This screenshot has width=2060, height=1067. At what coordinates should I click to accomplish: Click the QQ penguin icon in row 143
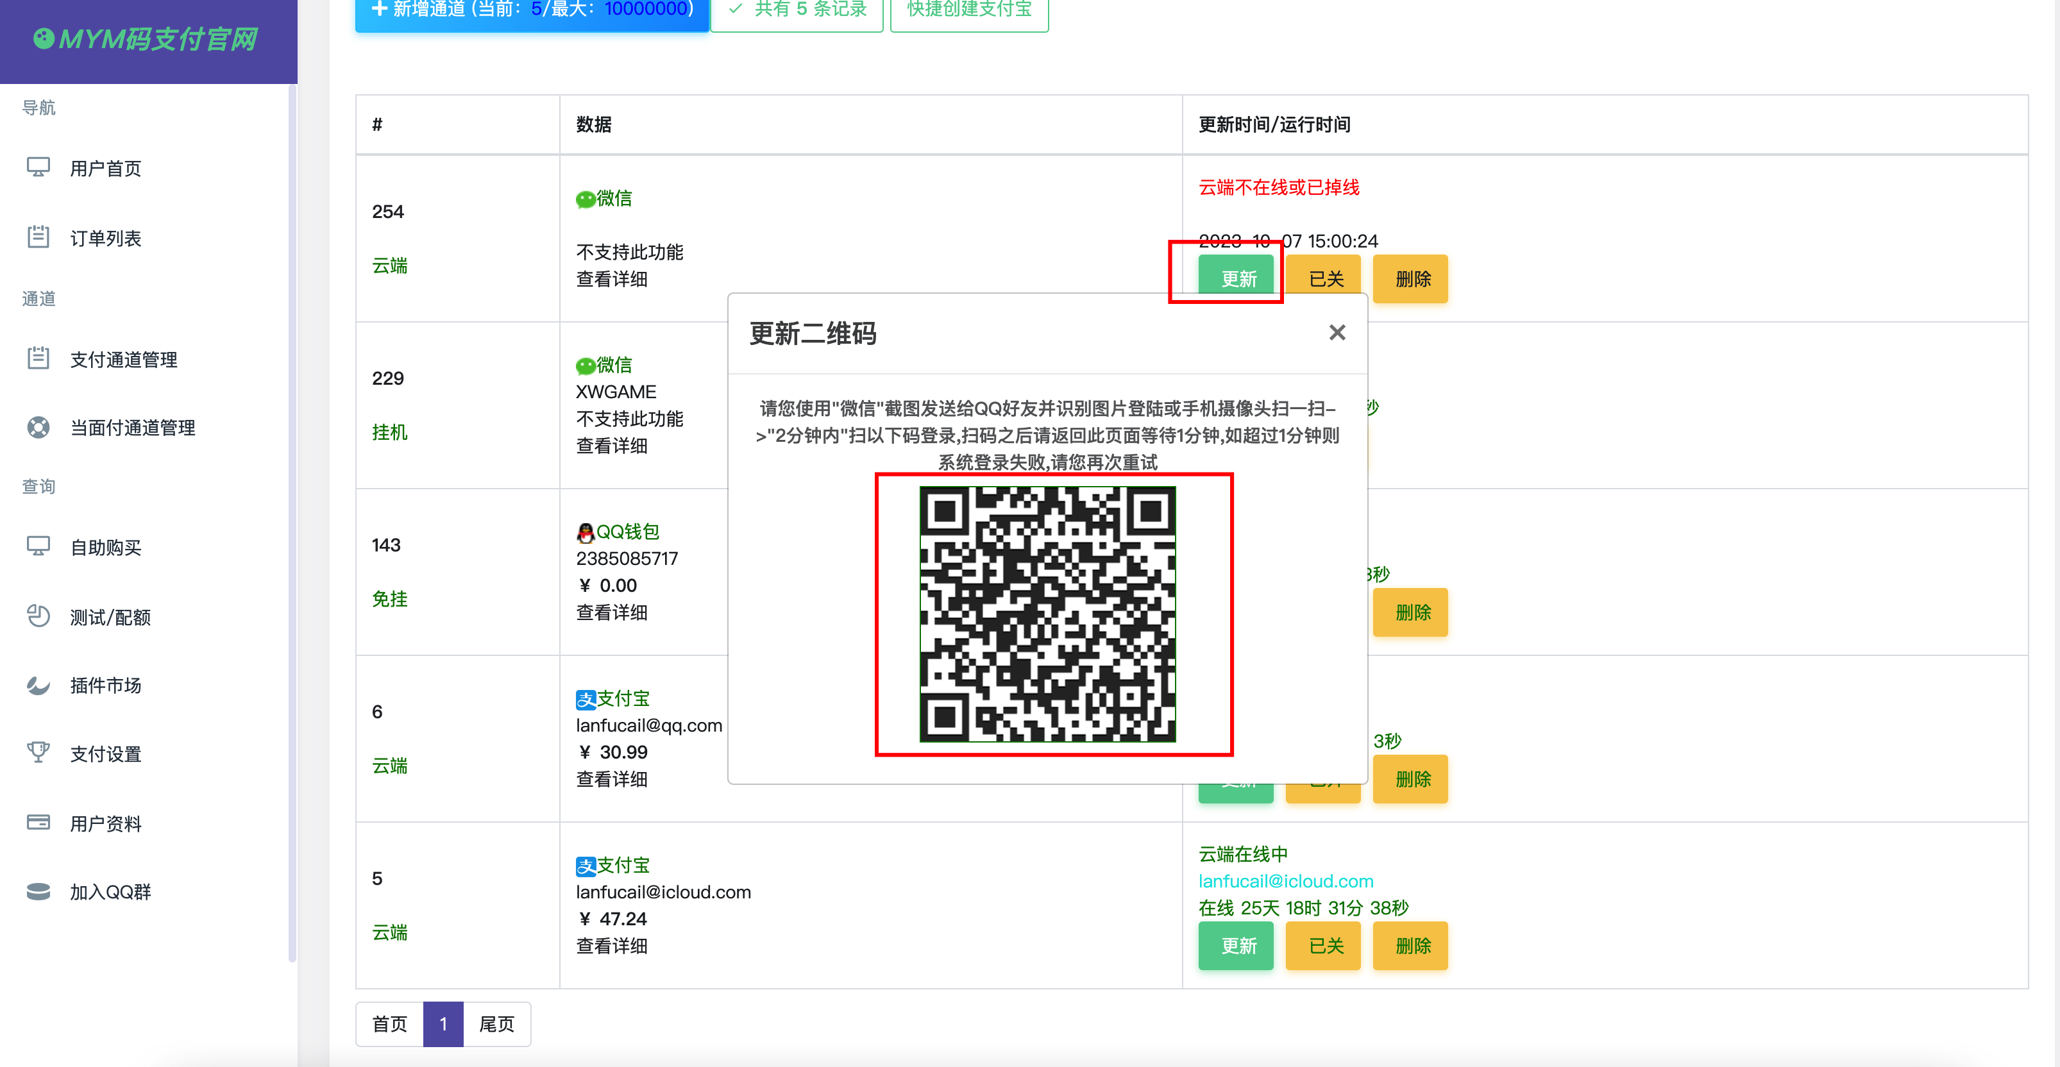(x=586, y=532)
